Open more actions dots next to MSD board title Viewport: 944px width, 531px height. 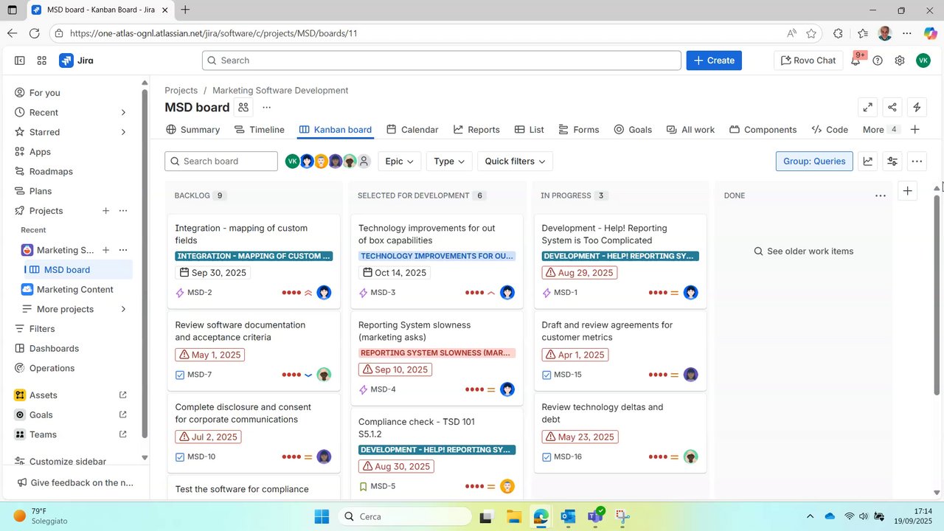[267, 107]
